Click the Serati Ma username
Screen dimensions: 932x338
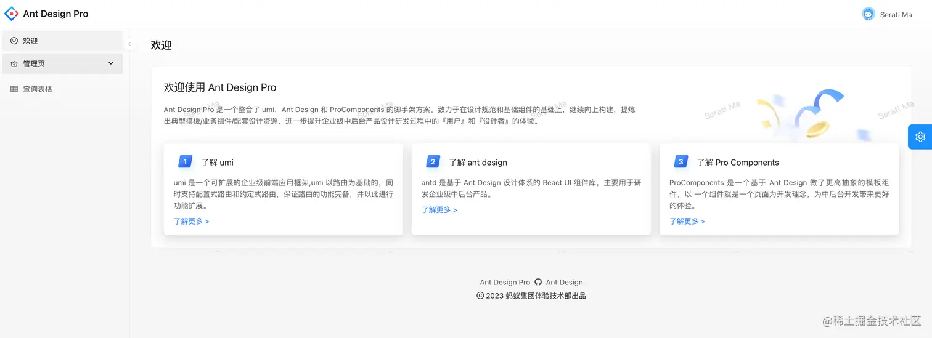point(896,14)
